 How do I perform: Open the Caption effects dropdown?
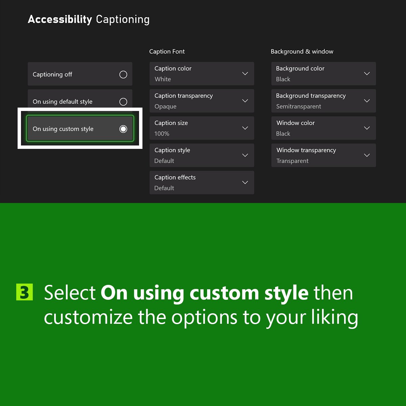click(202, 182)
